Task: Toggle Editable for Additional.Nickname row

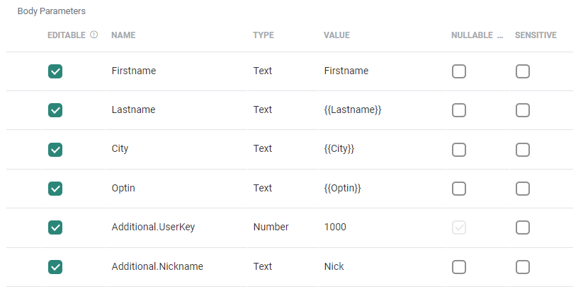Action: click(x=55, y=266)
